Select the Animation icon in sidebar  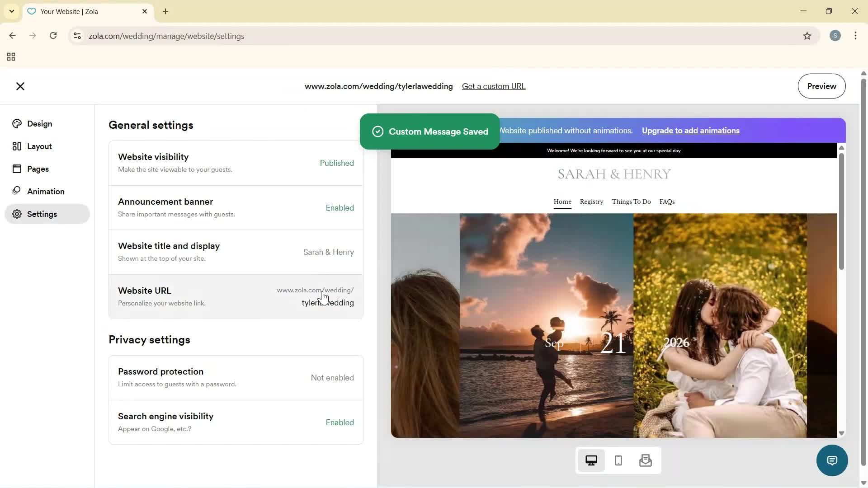click(x=17, y=191)
